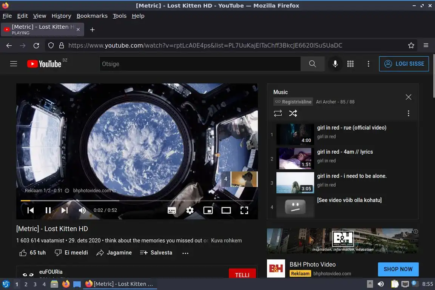Image resolution: width=435 pixels, height=290 pixels.
Task: Reload the page in Firefox
Action: pyautogui.click(x=36, y=46)
